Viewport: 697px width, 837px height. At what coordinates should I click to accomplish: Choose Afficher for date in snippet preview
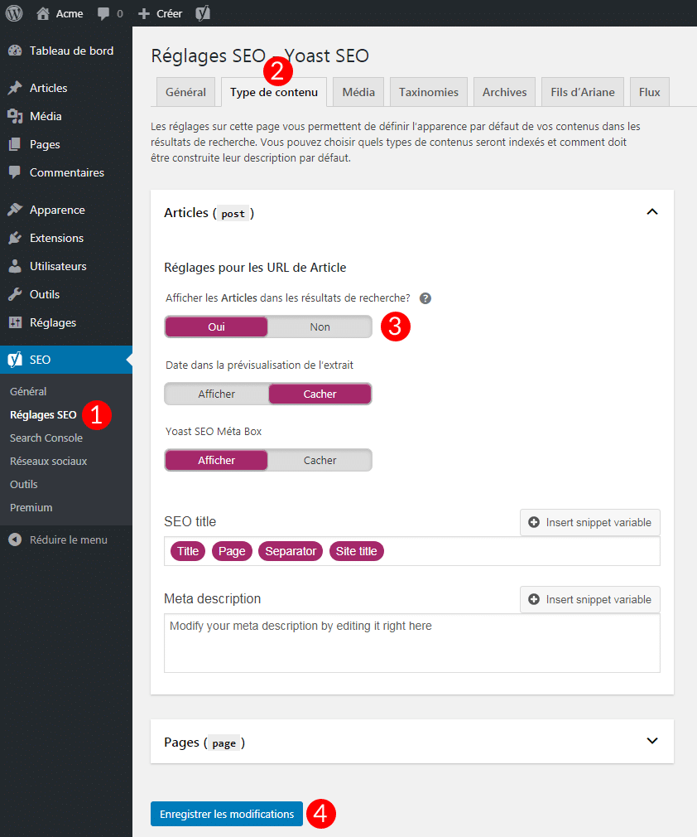click(216, 394)
